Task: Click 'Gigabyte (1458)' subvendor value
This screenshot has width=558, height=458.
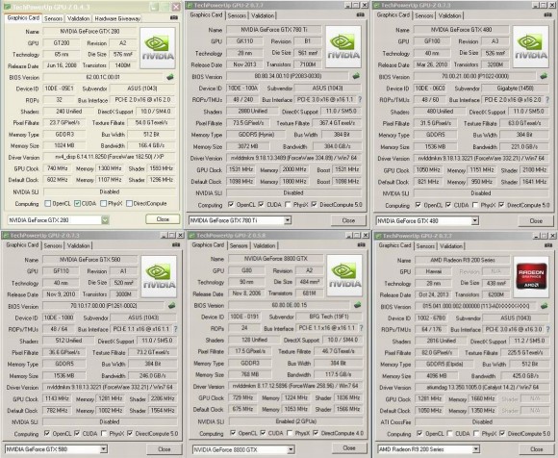Action: [516, 89]
